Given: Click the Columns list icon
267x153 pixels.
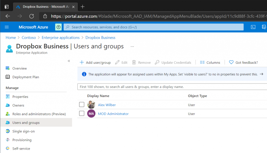Looking at the screenshot, I should (x=202, y=62).
